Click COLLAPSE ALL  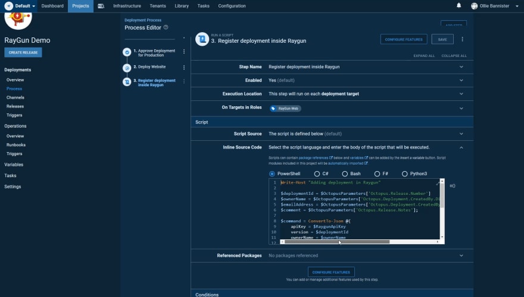pyautogui.click(x=454, y=56)
